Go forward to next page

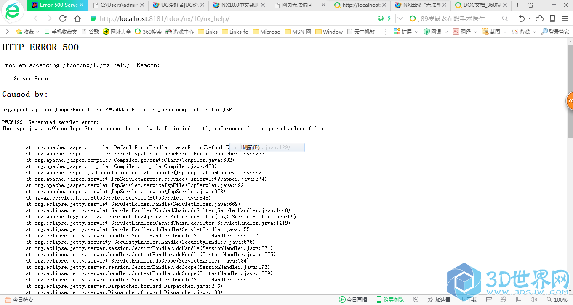click(x=49, y=18)
